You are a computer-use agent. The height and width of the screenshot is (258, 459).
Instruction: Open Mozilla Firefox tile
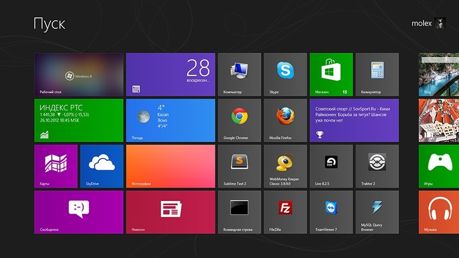[x=285, y=120]
